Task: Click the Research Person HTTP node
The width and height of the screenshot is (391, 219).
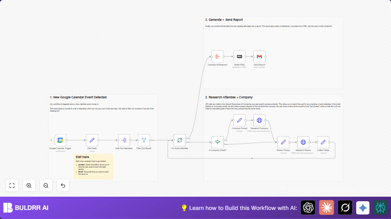Action: pos(303,142)
